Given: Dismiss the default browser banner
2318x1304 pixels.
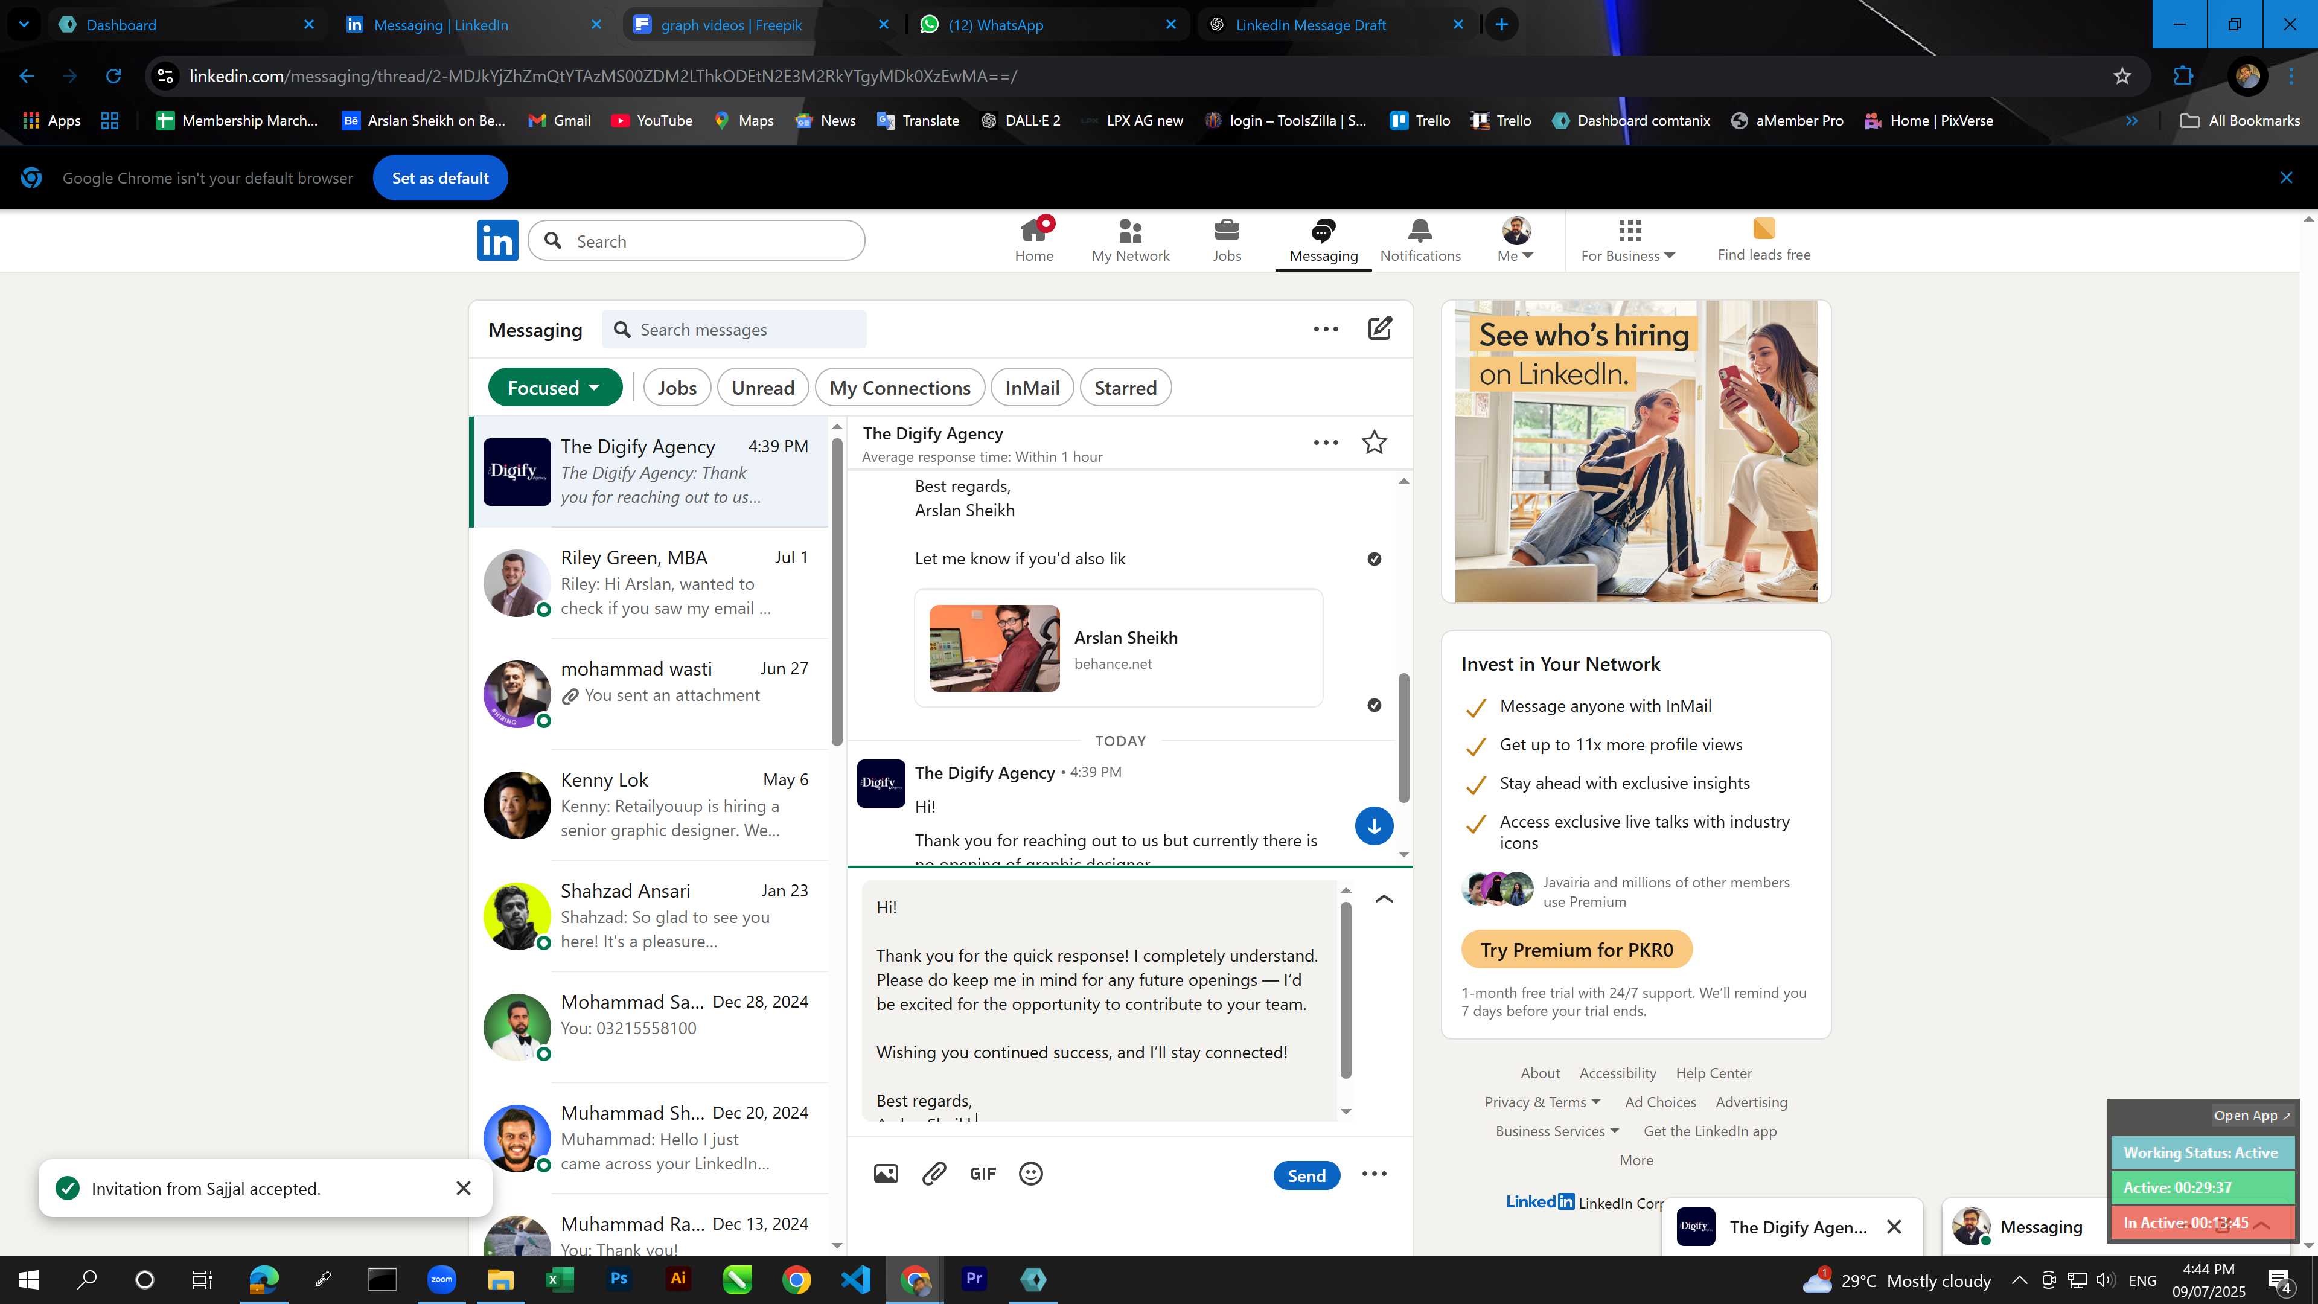Looking at the screenshot, I should pos(2287,178).
